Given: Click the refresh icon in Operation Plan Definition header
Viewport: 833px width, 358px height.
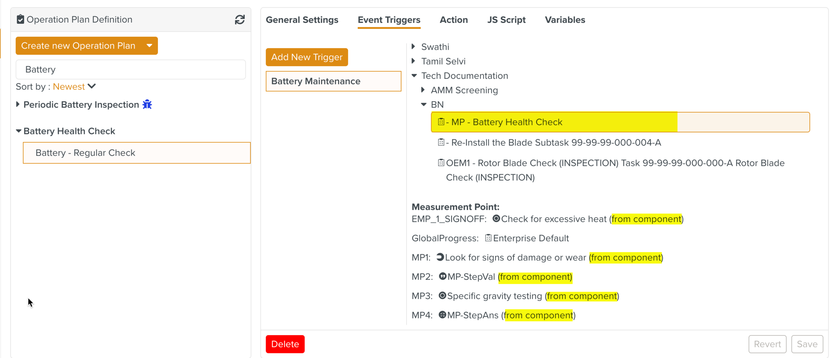Looking at the screenshot, I should pos(240,20).
